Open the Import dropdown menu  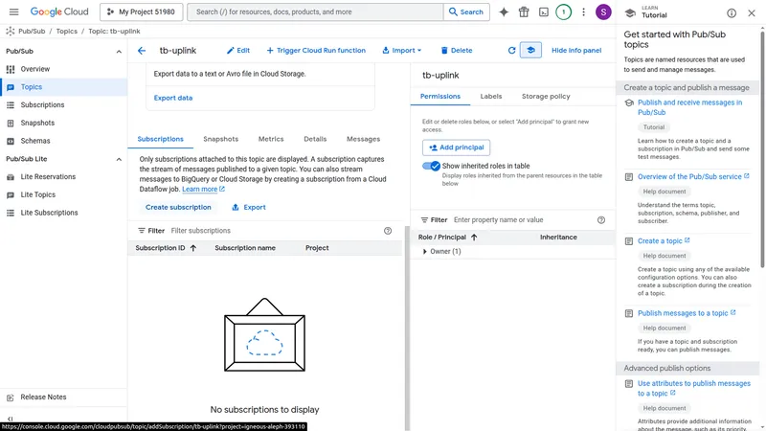pos(401,51)
